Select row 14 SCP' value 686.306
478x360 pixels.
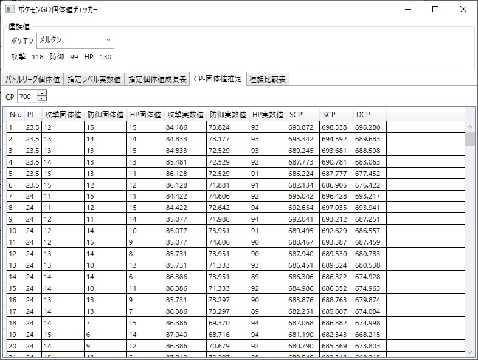tap(303, 277)
